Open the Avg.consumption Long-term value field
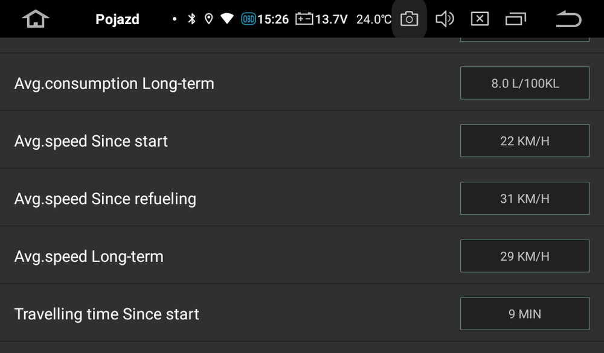 (524, 83)
